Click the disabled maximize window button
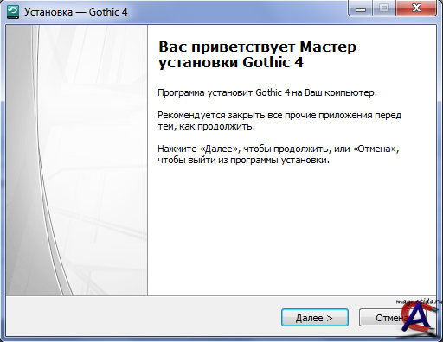Screen dimensions: 443x342 (x=384, y=9)
